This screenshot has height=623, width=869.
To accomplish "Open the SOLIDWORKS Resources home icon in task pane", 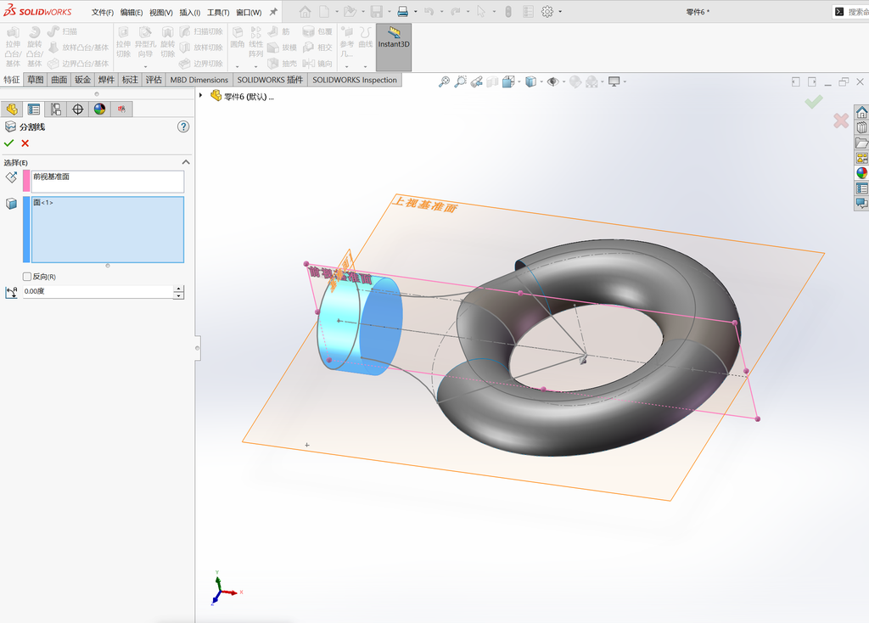I will 862,113.
